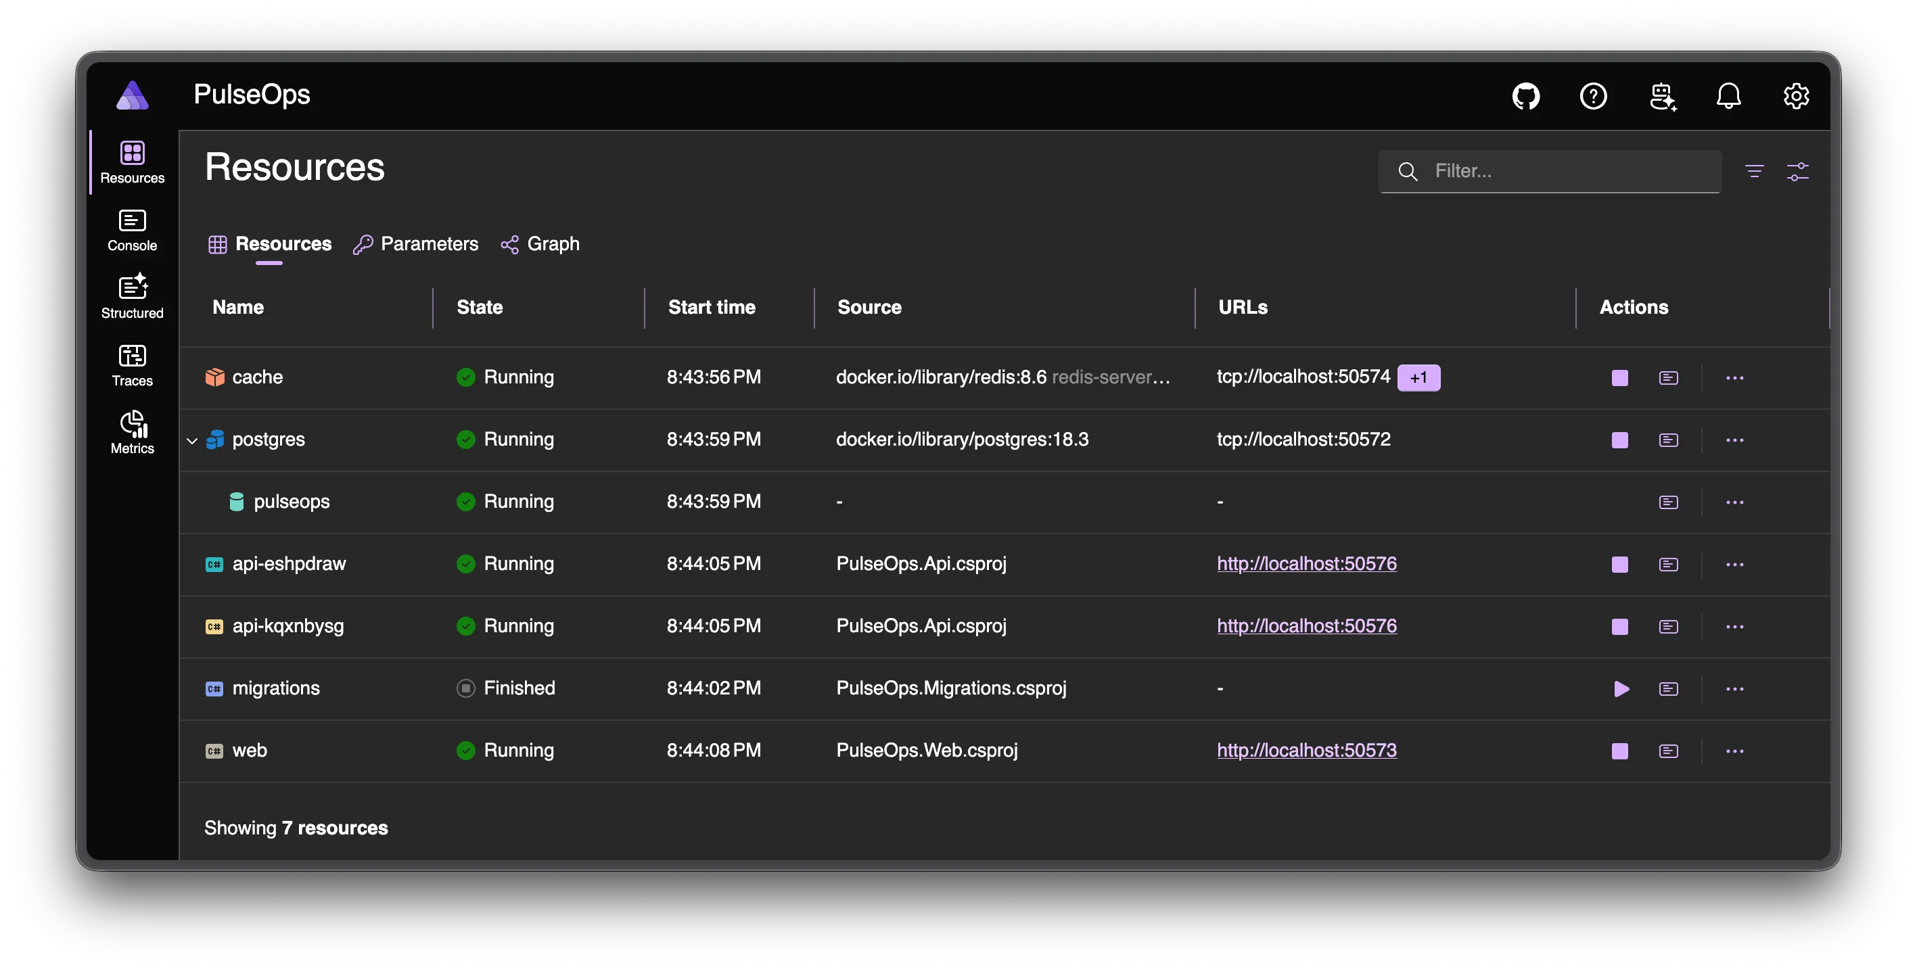1917x971 pixels.
Task: Stop the web resource
Action: 1619,751
